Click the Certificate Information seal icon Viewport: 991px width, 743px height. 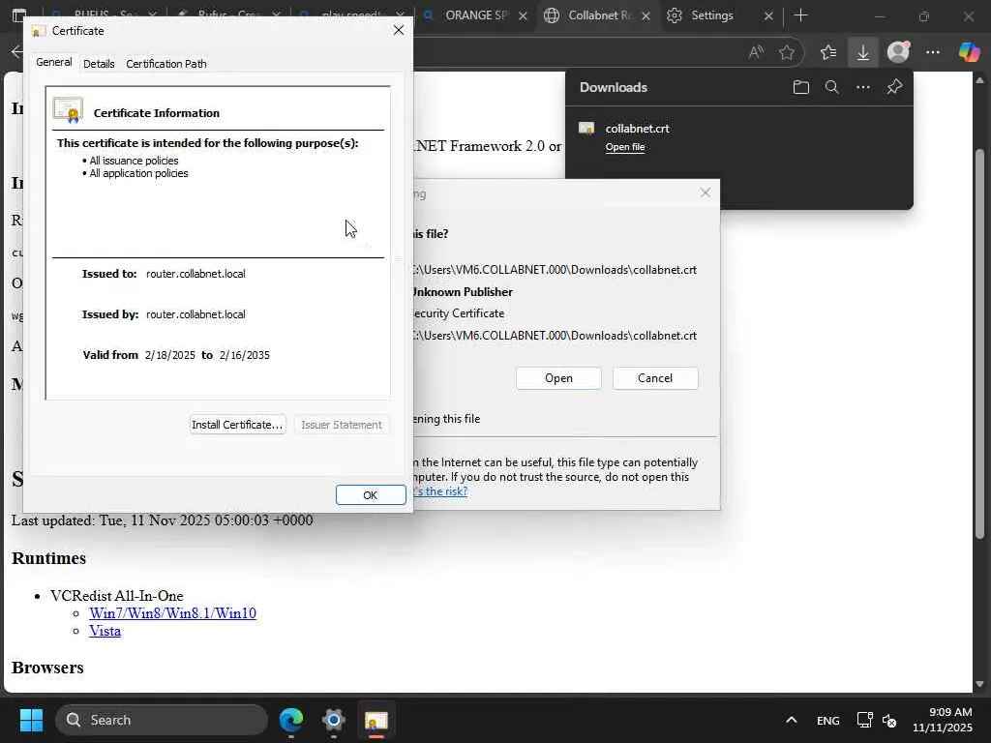(69, 110)
